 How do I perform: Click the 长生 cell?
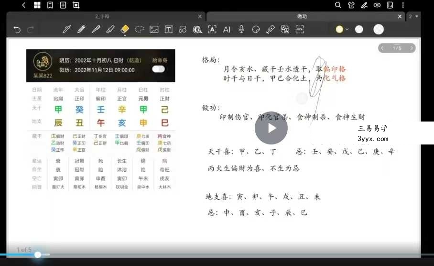tap(122, 161)
